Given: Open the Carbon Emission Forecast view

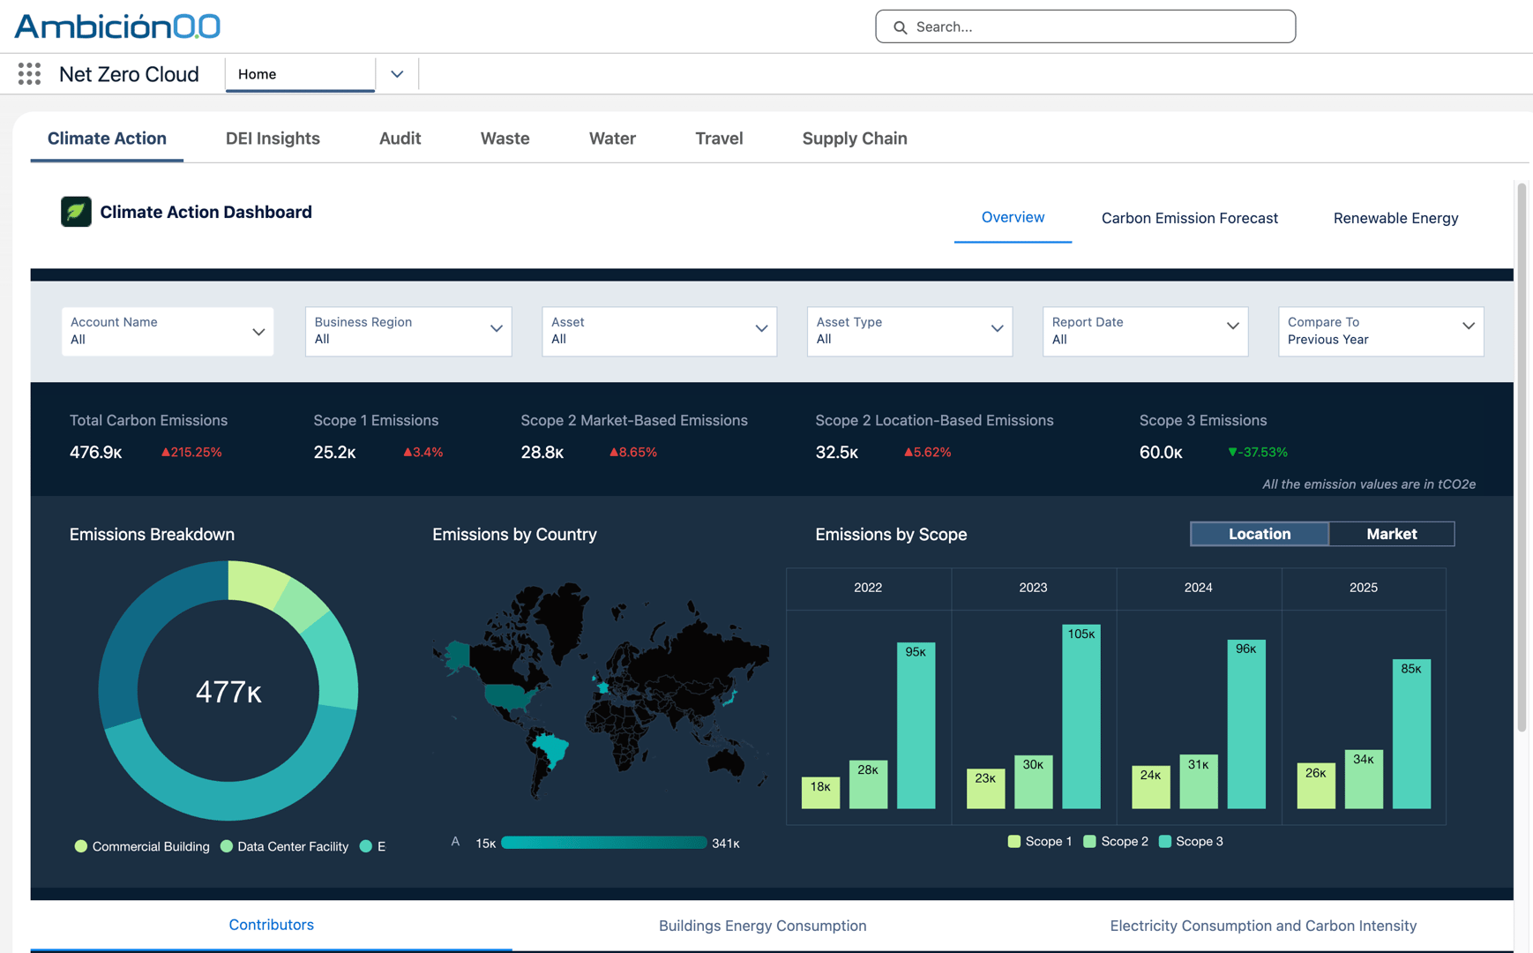Looking at the screenshot, I should (x=1189, y=218).
